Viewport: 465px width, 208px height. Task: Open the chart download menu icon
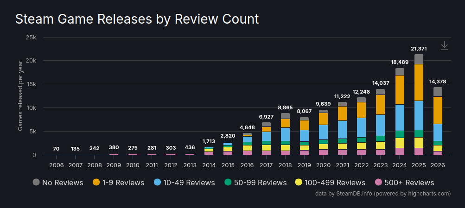coord(444,45)
